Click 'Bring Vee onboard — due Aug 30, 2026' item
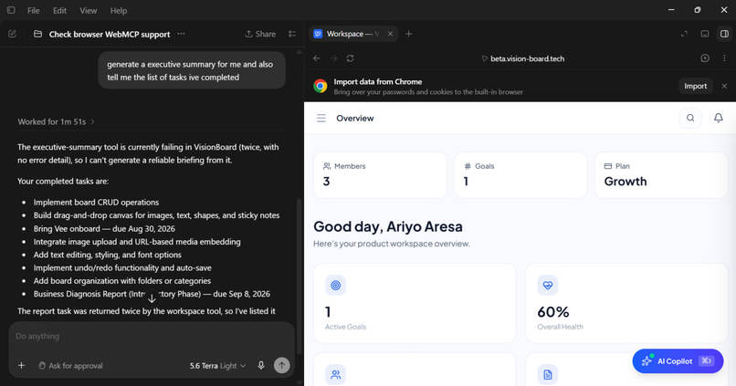Screen dimensions: 736x386 [104, 228]
